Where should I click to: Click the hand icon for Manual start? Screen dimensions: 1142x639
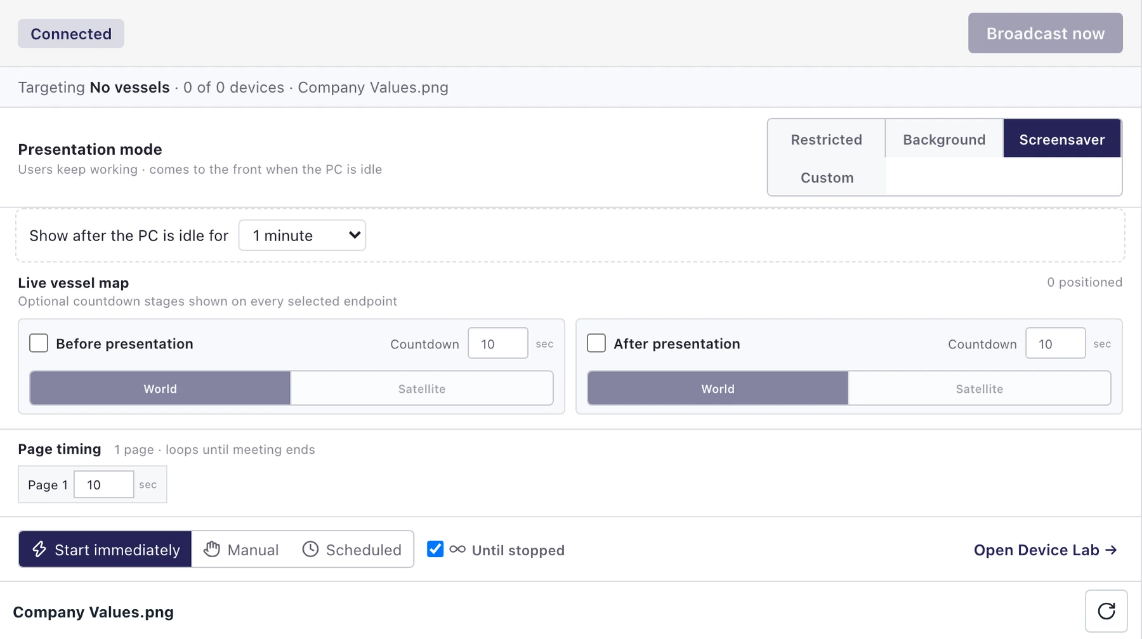click(212, 549)
